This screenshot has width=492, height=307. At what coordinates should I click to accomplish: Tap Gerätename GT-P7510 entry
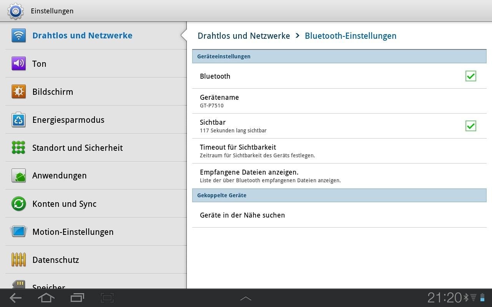(339, 101)
